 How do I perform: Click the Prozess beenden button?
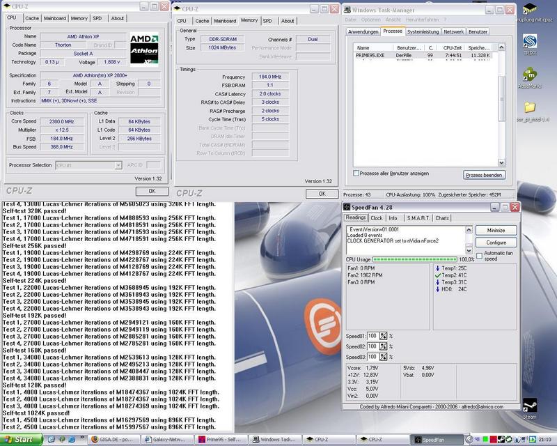point(484,175)
